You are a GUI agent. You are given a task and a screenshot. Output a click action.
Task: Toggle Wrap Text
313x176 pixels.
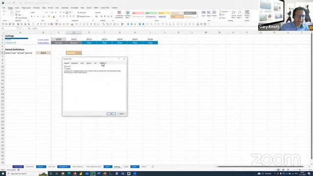pyautogui.click(x=82, y=13)
